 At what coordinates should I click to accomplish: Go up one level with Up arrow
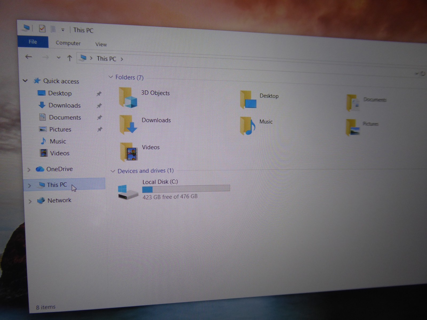[x=70, y=58]
